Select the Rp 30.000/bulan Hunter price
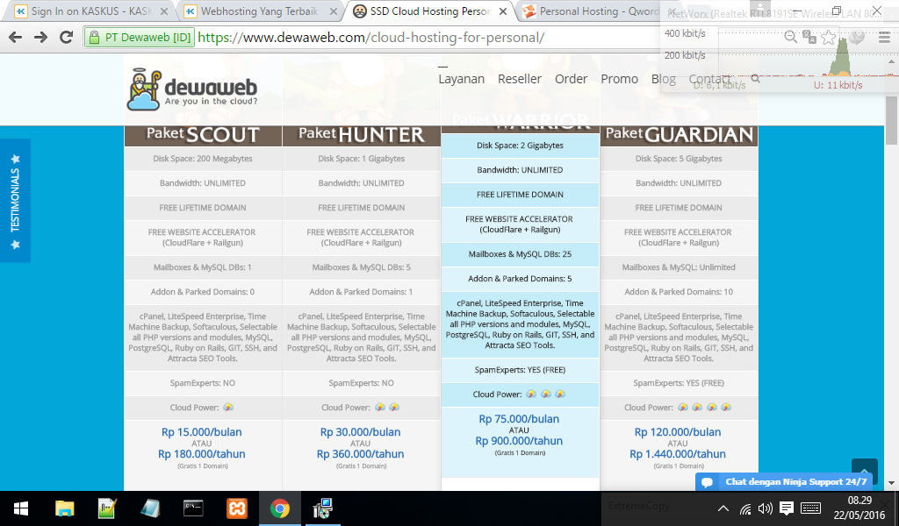The width and height of the screenshot is (899, 526). (361, 432)
